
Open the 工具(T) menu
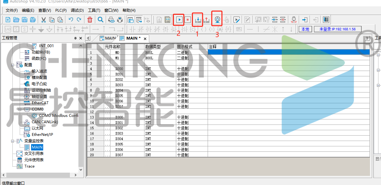click(94, 10)
